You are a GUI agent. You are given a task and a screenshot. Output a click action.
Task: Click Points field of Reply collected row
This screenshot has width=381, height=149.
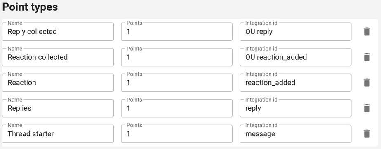pos(176,32)
